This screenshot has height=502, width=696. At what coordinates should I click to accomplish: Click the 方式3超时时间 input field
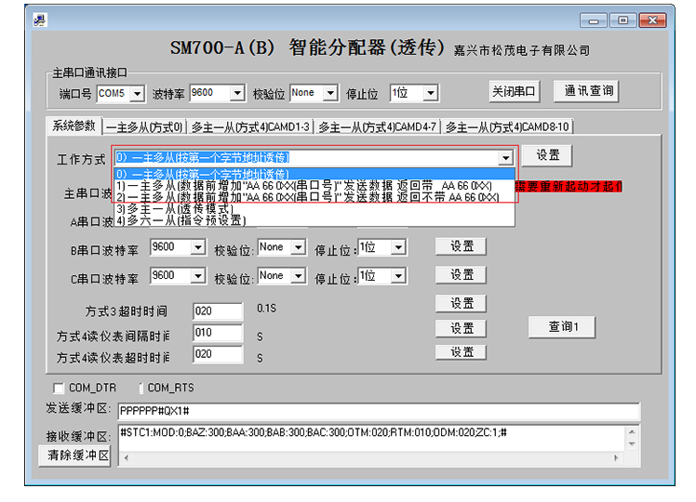click(x=217, y=310)
